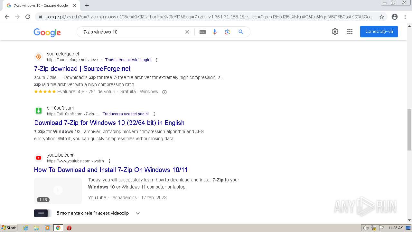Click the page vertical scrollbar thumb

tap(409, 130)
